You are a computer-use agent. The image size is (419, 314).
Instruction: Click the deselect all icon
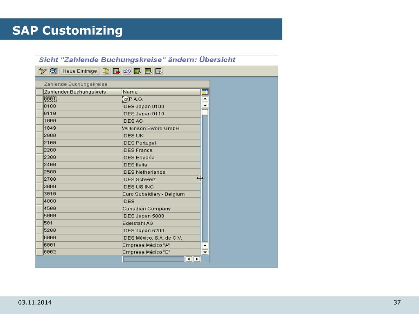click(159, 71)
